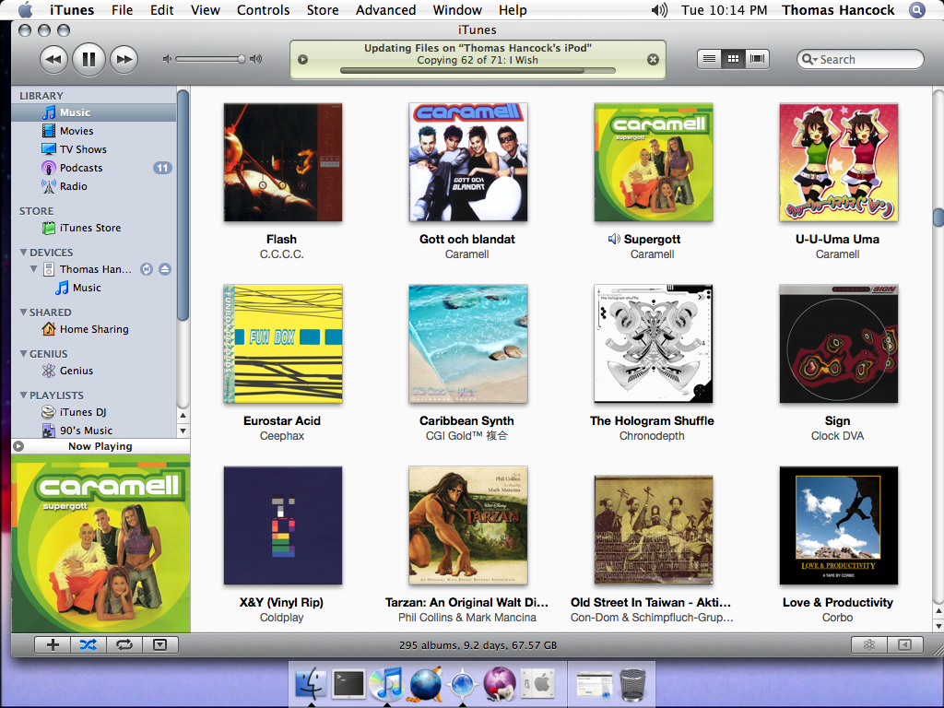Open the File menu
Viewport: 944px width, 708px height.
(x=123, y=10)
